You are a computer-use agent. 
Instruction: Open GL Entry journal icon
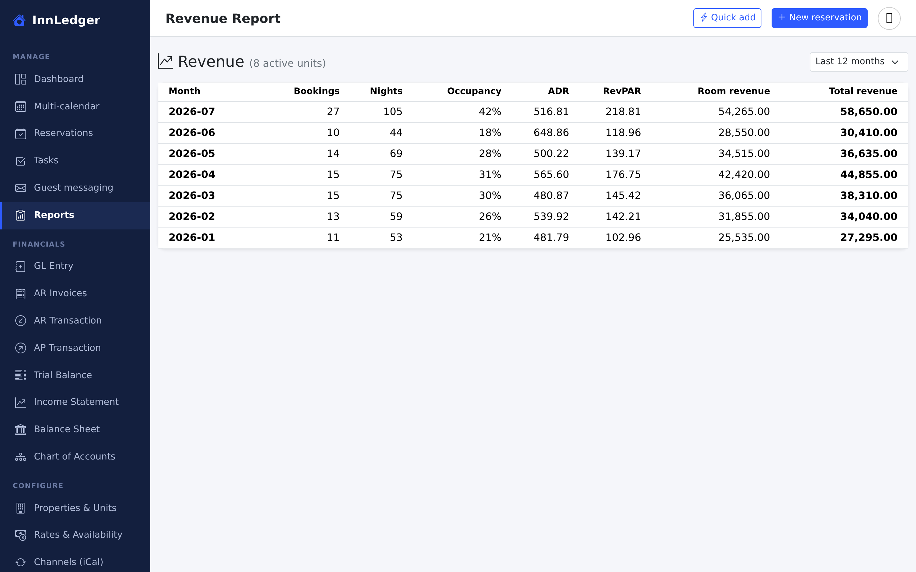pos(20,266)
